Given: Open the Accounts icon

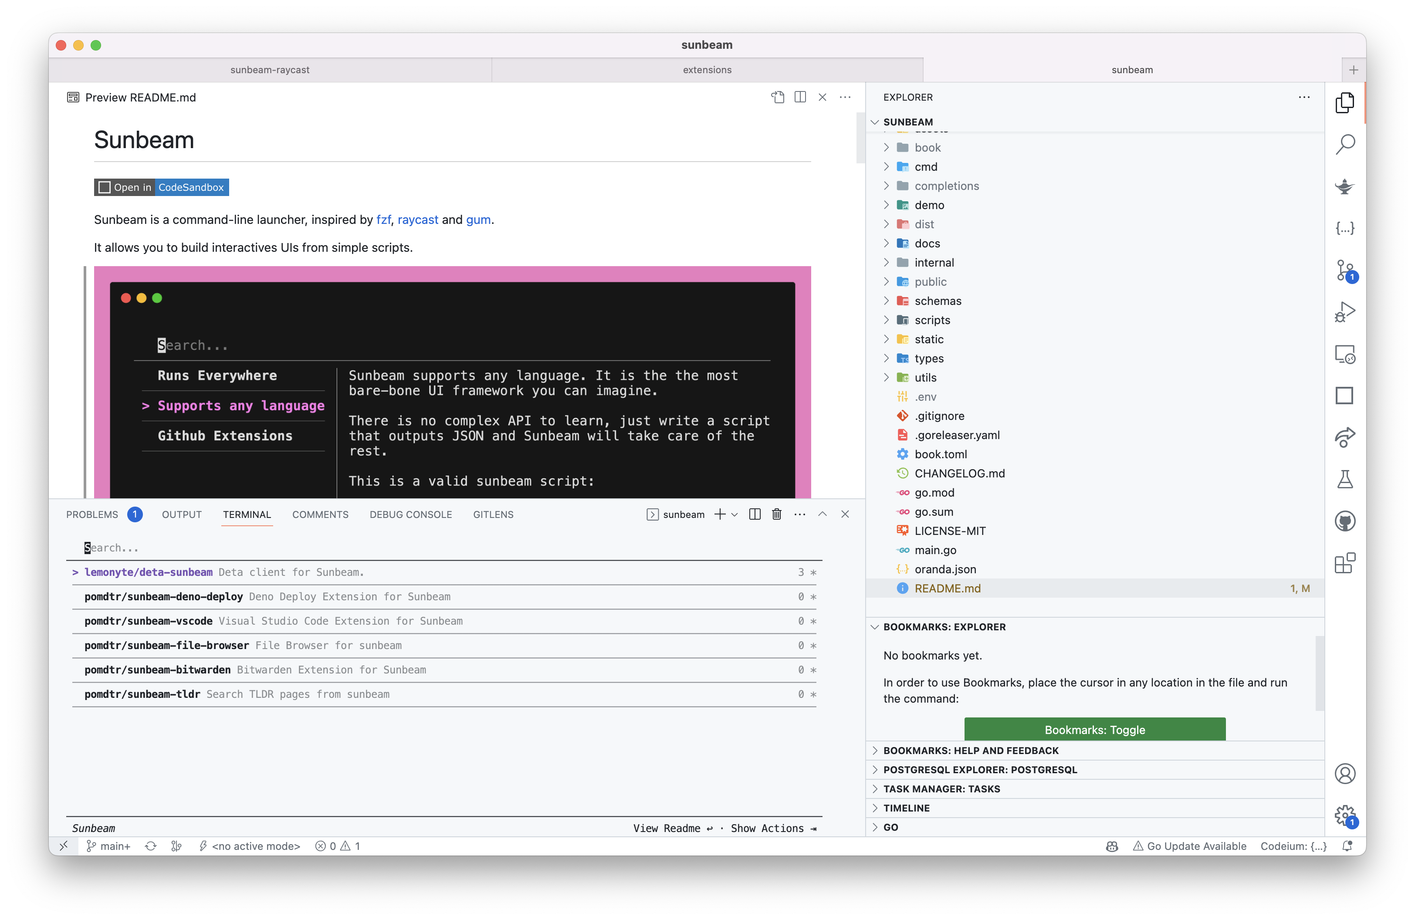Looking at the screenshot, I should [x=1344, y=773].
